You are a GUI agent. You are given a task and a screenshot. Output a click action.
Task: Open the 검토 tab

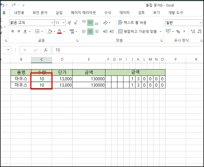click(x=141, y=13)
